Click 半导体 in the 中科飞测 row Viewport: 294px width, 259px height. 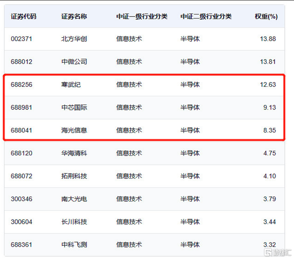click(190, 245)
